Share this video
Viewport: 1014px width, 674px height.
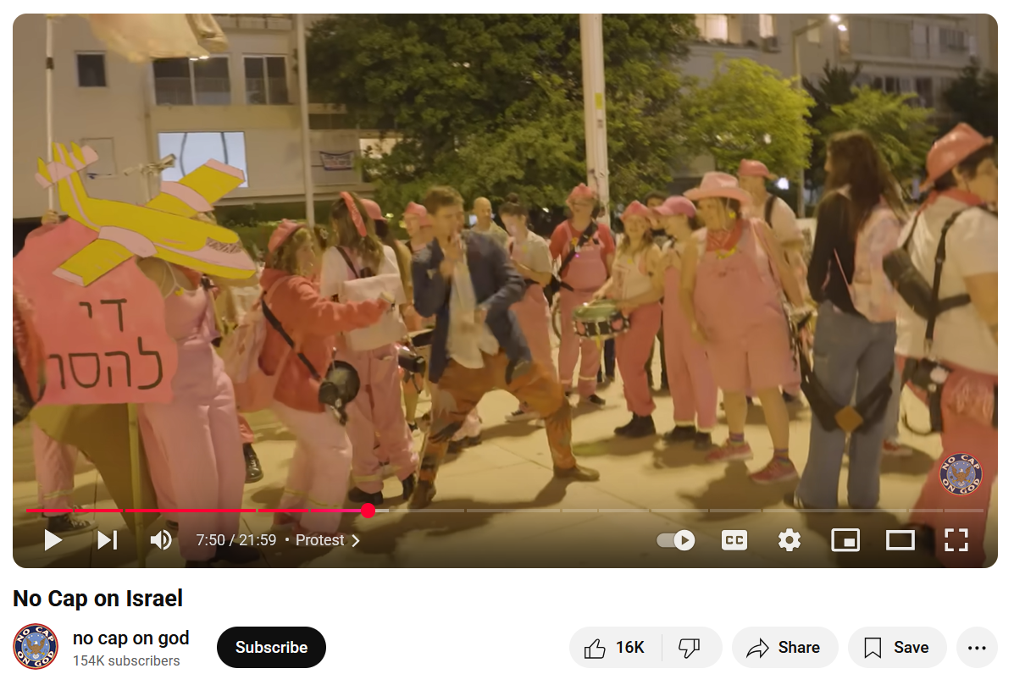[x=784, y=647]
